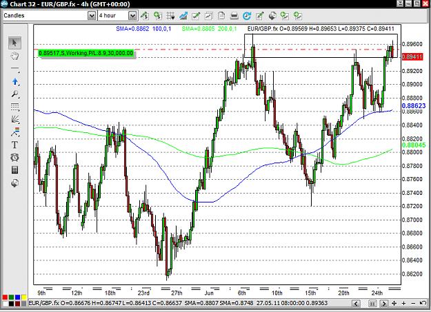The image size is (431, 312).
Task: Click the four-way move arrows icon
Action: 394,304
